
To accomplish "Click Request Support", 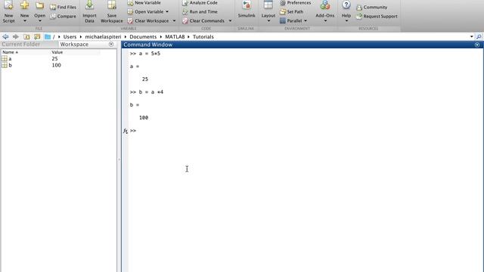I will 377,16.
